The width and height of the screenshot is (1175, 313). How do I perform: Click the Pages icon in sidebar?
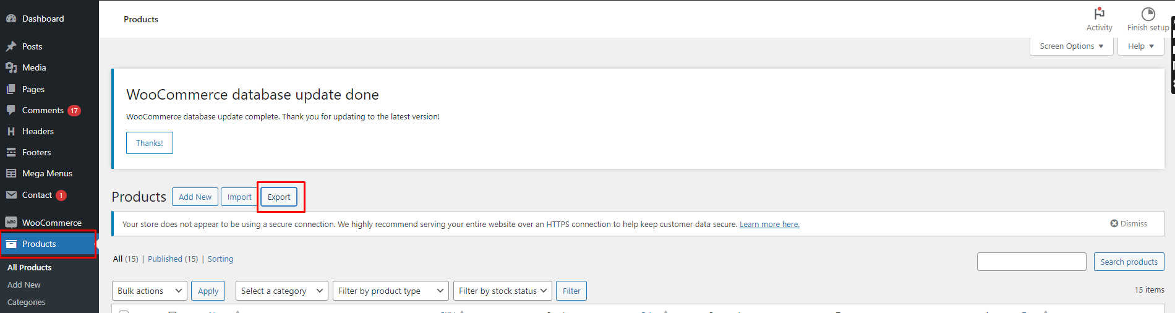(x=11, y=89)
